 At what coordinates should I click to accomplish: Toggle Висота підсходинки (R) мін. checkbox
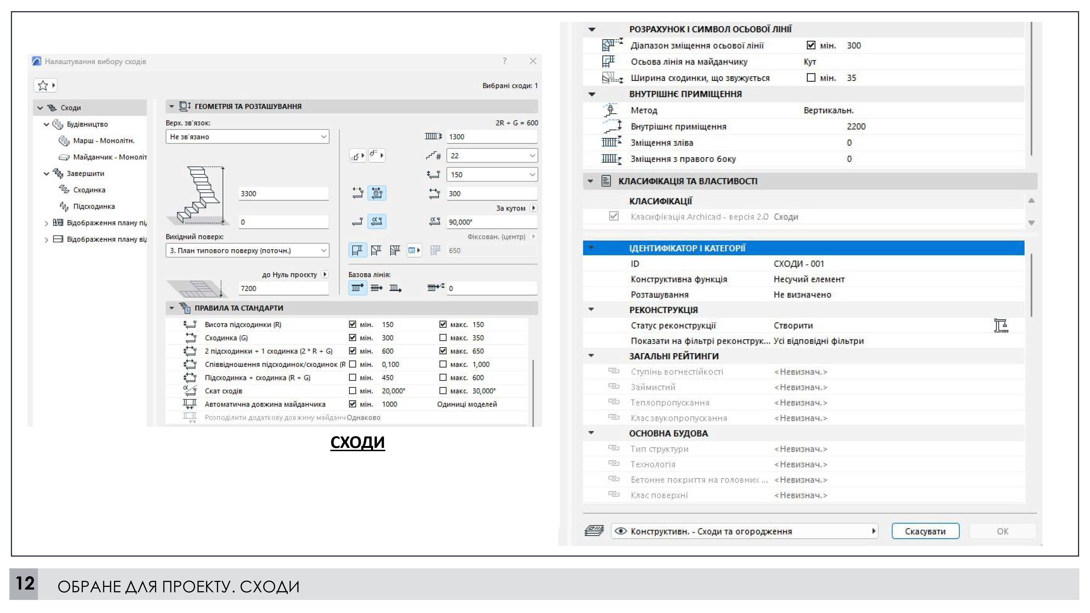point(352,324)
